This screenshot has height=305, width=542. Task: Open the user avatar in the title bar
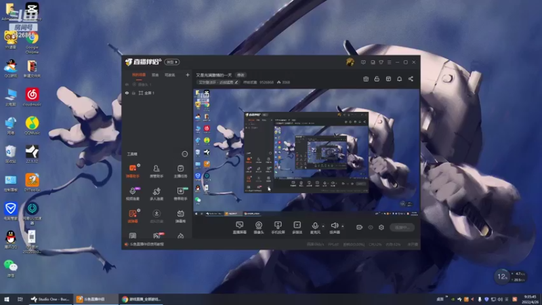pyautogui.click(x=350, y=62)
